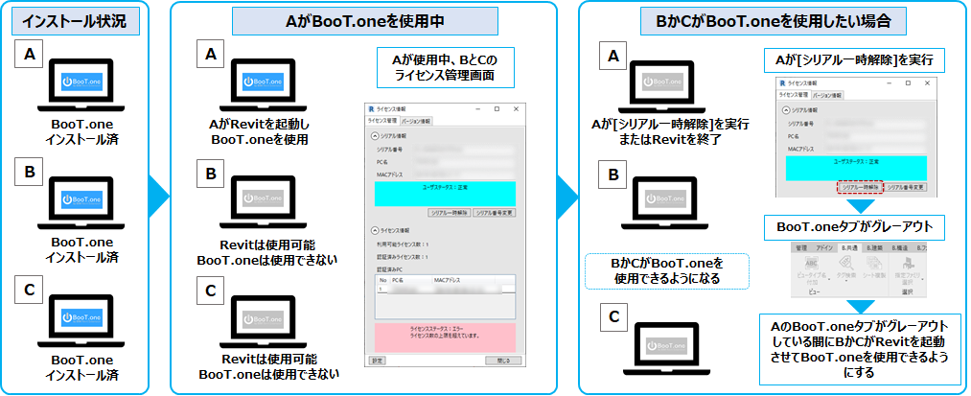The image size is (971, 396).
Task: Click cyan ユーザステータス：正常 box in license-error dialog
Action: point(446,194)
